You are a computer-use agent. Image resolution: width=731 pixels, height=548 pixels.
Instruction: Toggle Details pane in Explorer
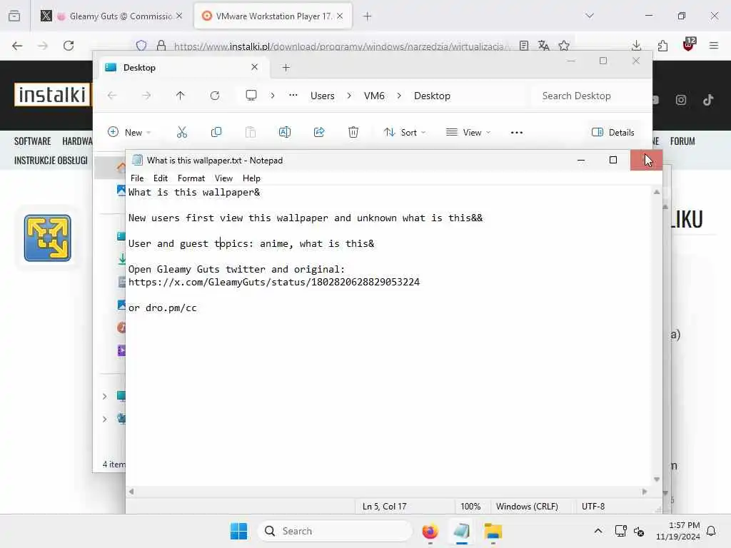coord(612,132)
